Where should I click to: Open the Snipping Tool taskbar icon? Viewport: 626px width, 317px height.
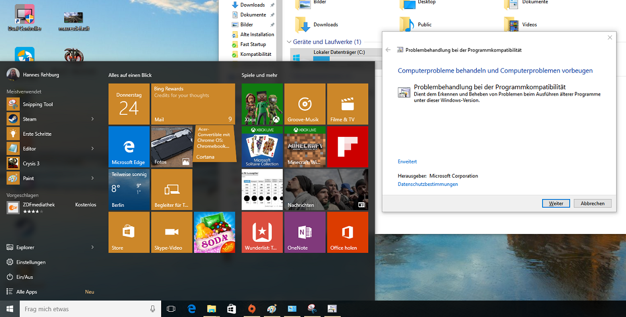312,309
